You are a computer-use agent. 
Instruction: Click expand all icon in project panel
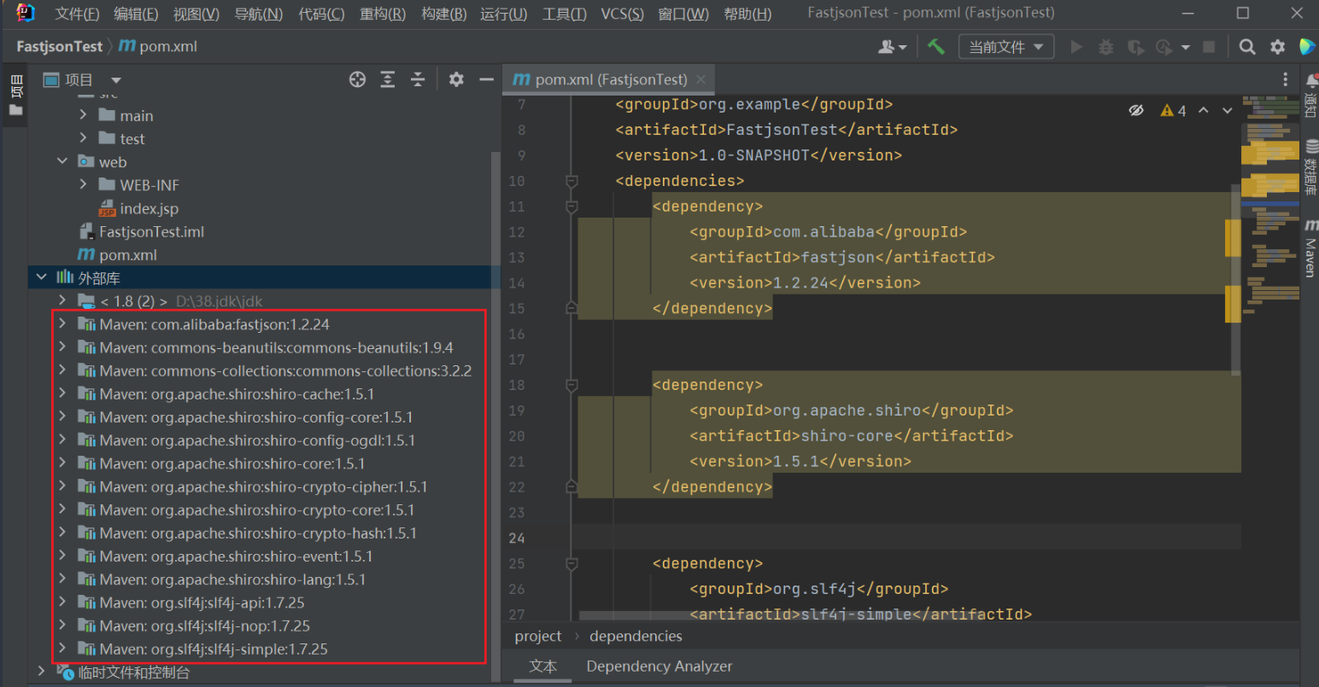[388, 79]
